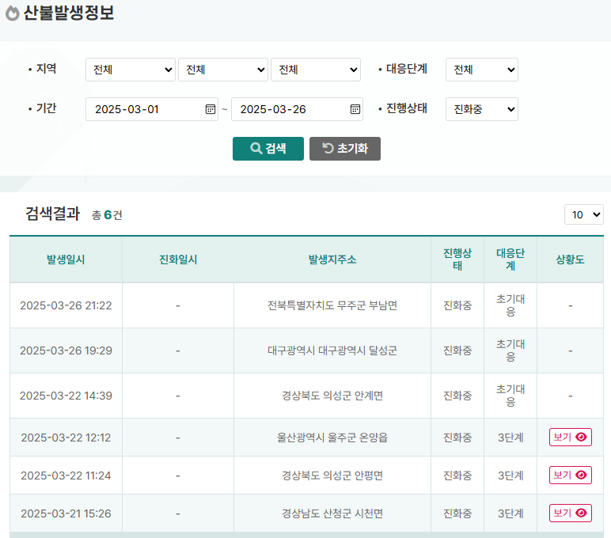The height and width of the screenshot is (538, 611).
Task: Open the third 지역 dropdown
Action: click(x=316, y=70)
